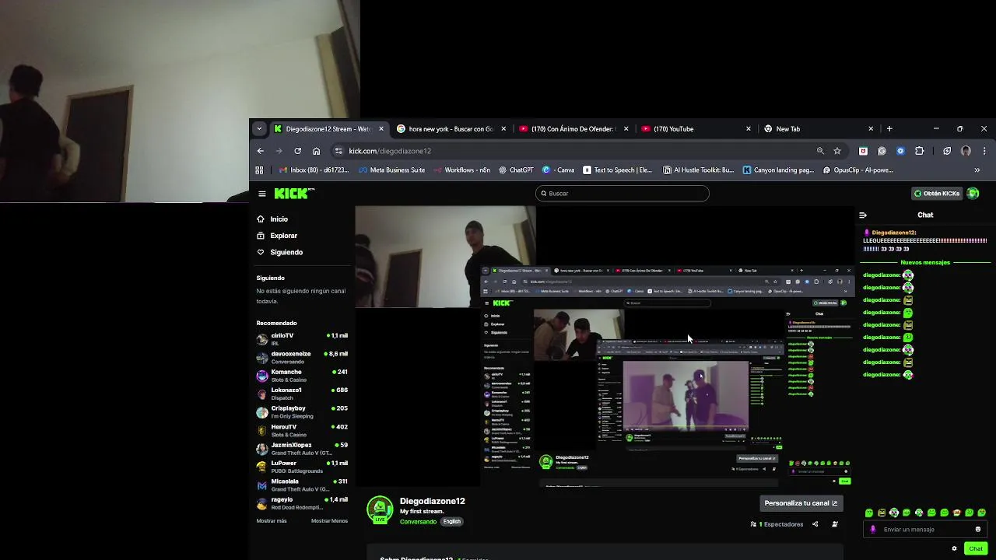
Task: Open the emoji picker in the message box
Action: pyautogui.click(x=978, y=530)
